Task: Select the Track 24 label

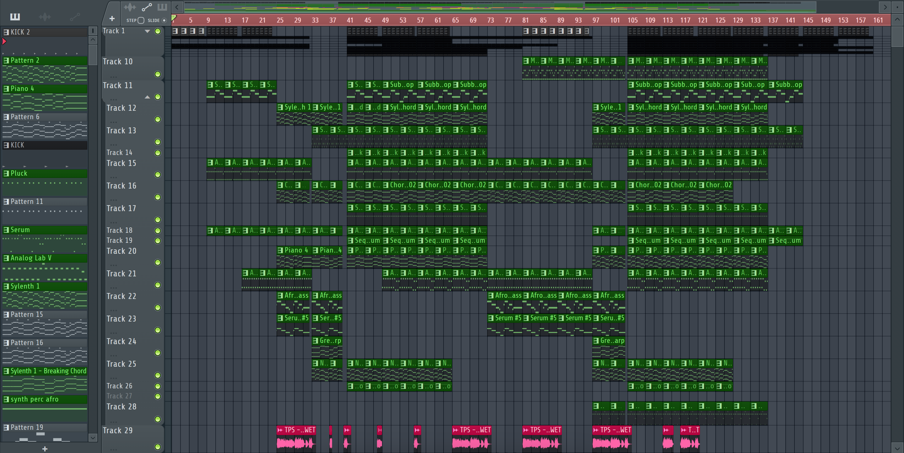Action: pyautogui.click(x=121, y=342)
